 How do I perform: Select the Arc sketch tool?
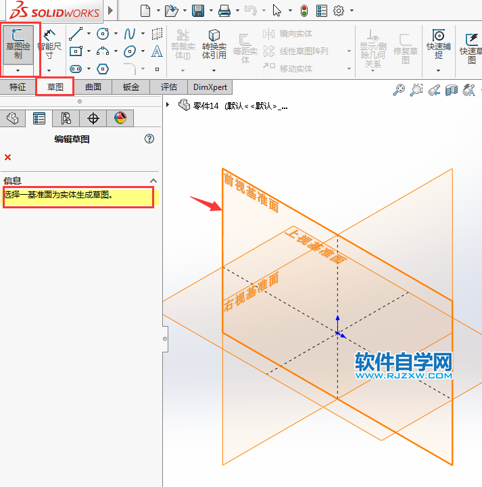(x=103, y=51)
